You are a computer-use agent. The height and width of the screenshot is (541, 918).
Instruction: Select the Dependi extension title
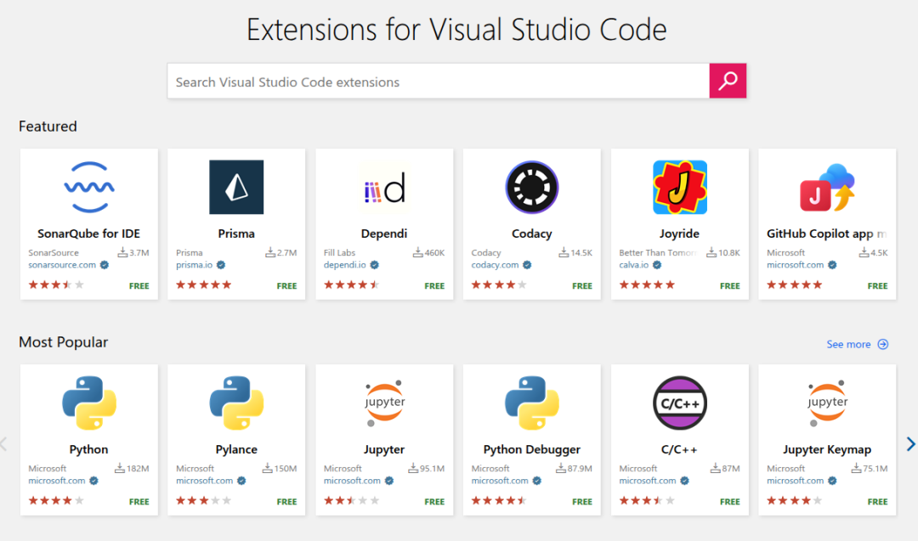coord(384,234)
